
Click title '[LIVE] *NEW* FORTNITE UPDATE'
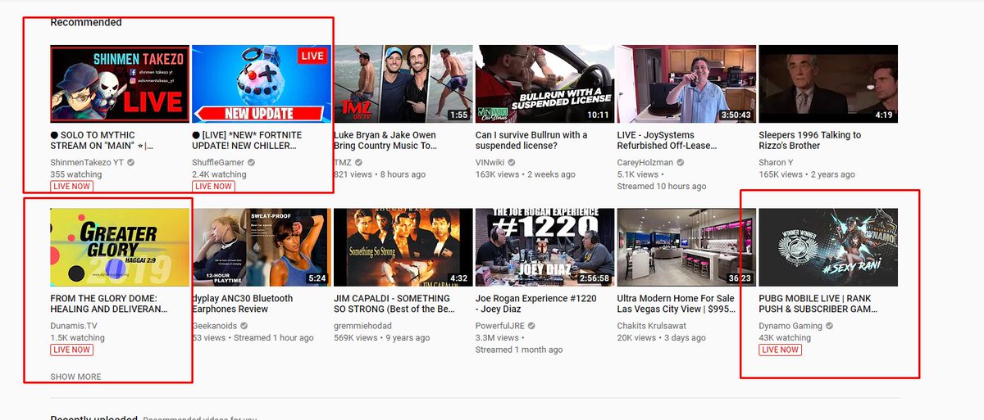click(248, 140)
